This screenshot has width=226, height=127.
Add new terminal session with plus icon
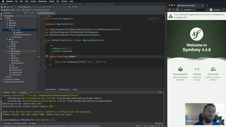coord(31,92)
